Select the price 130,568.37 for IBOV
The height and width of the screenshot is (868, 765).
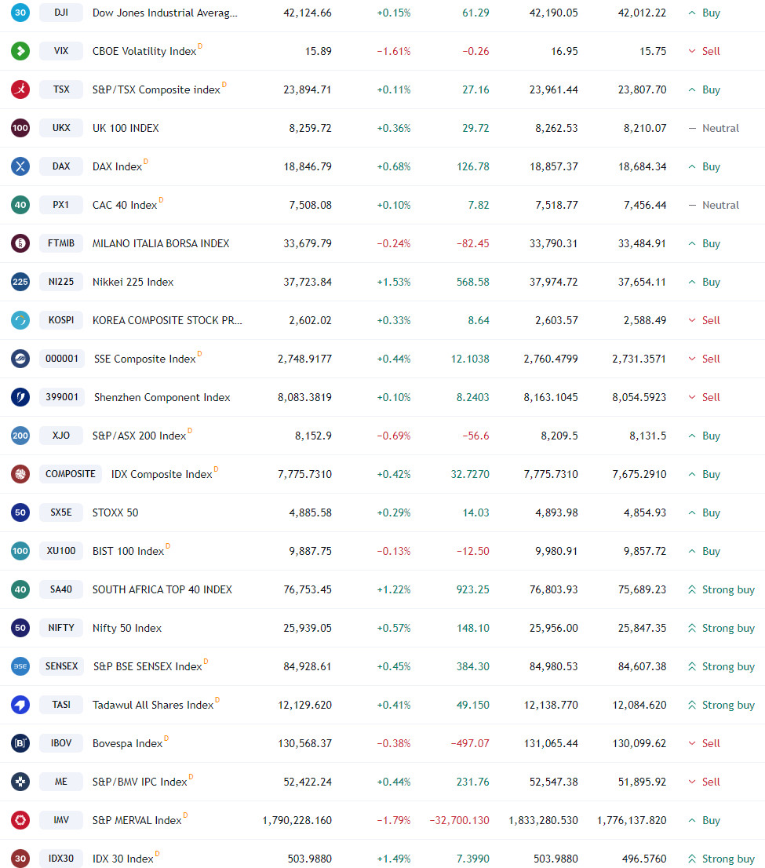pos(304,743)
